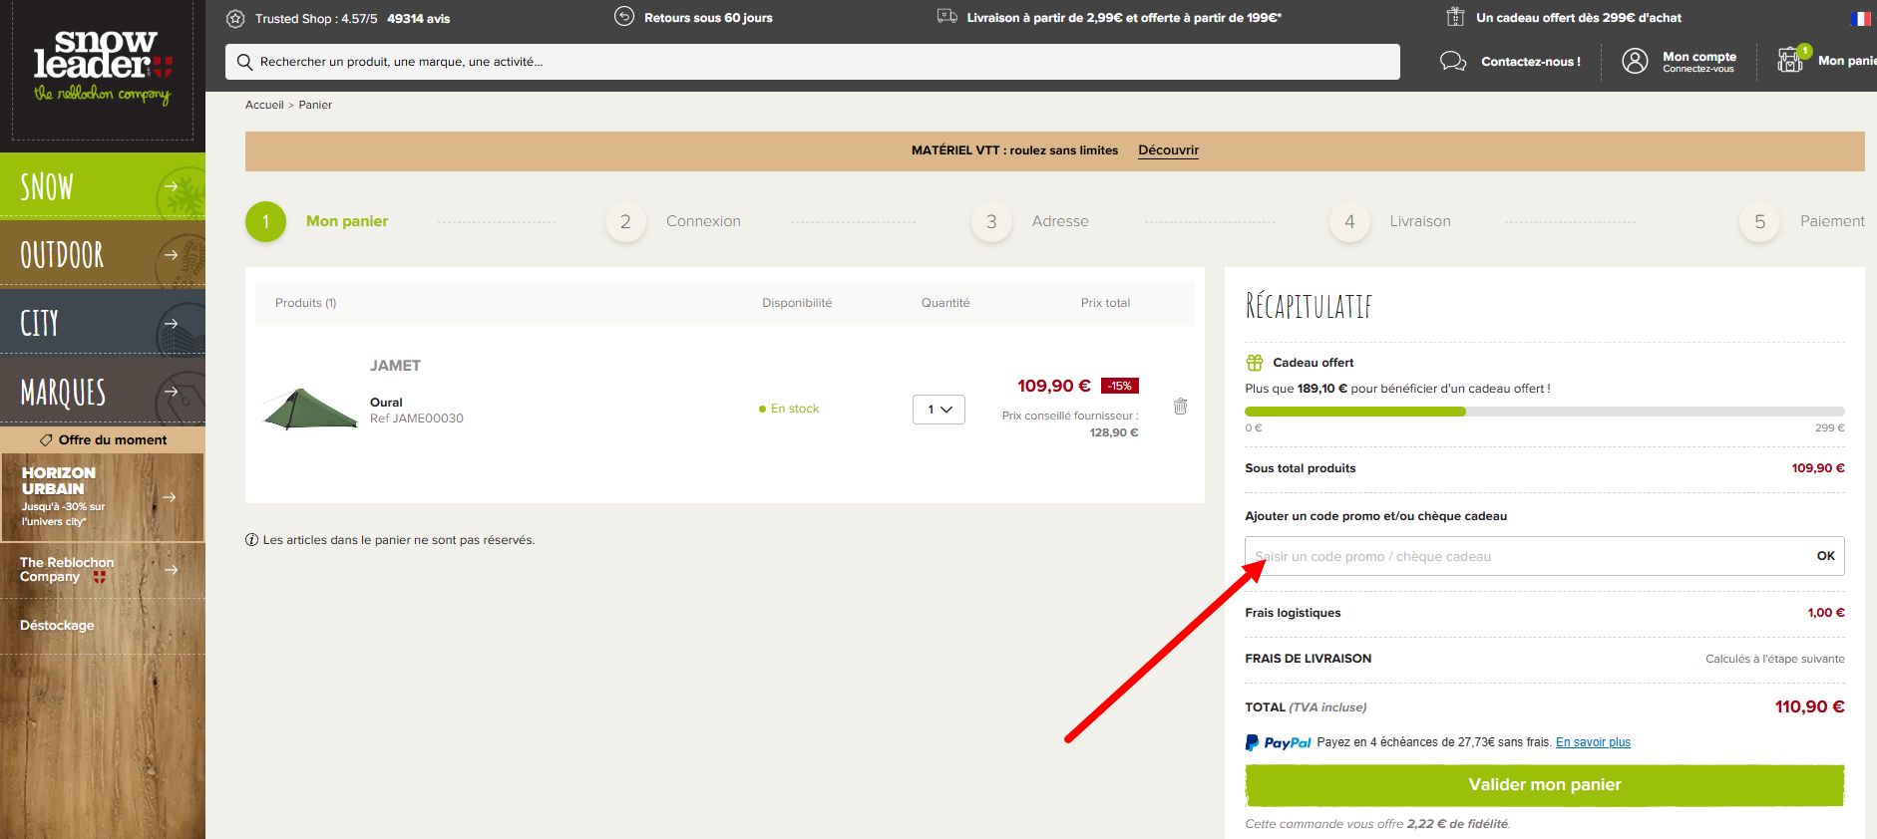Click the gift progress bar

click(x=1545, y=412)
